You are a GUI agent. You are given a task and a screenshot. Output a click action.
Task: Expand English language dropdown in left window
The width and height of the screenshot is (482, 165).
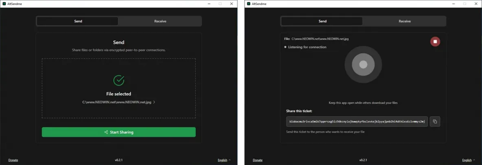[224, 160]
